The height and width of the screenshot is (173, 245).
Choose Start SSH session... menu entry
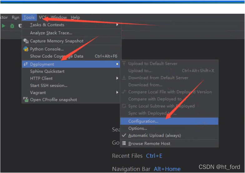click(71, 85)
